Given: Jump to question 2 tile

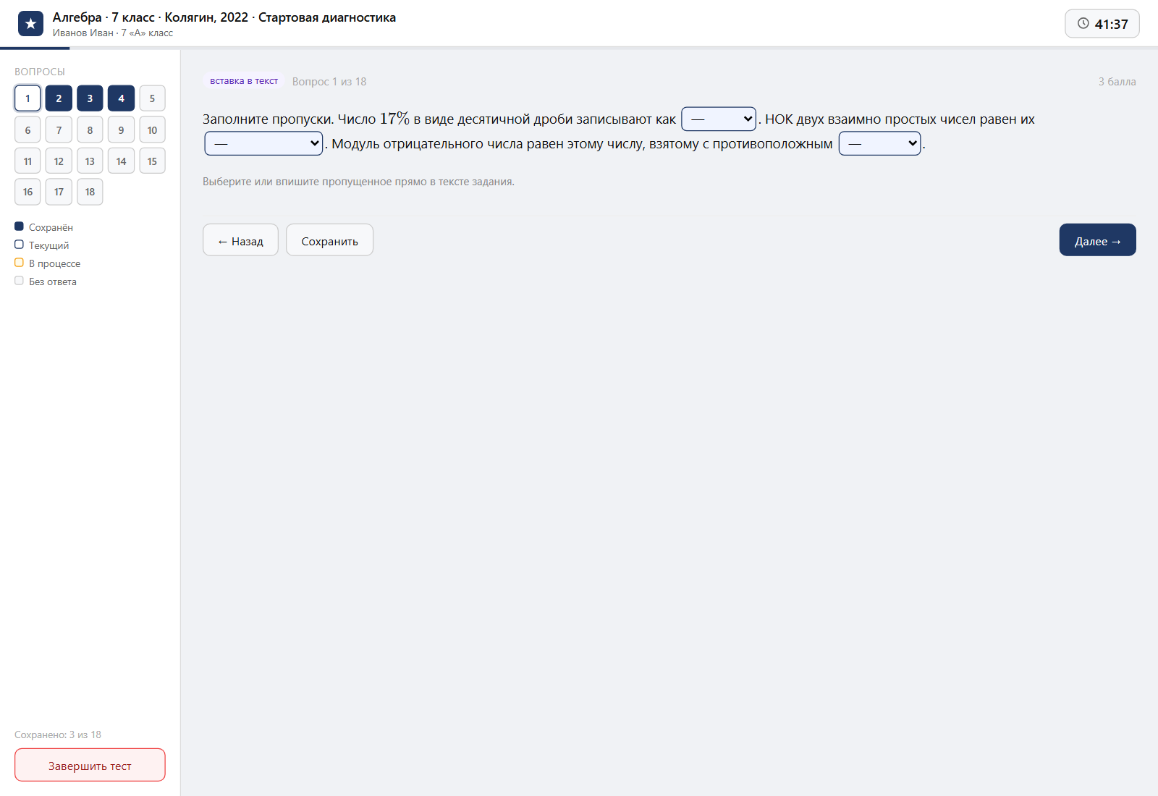Looking at the screenshot, I should click(59, 98).
